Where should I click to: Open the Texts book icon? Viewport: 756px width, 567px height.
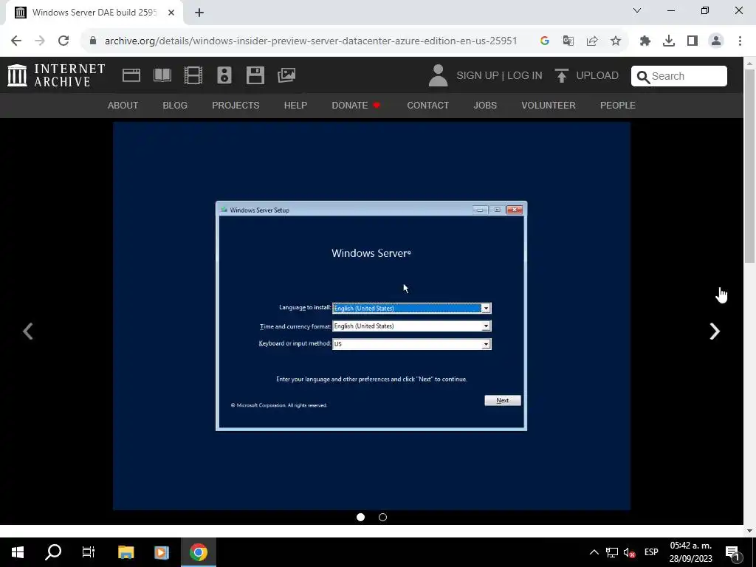pos(162,75)
